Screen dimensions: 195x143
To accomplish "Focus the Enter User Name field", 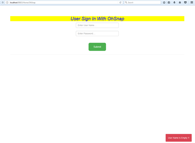I will [x=97, y=25].
